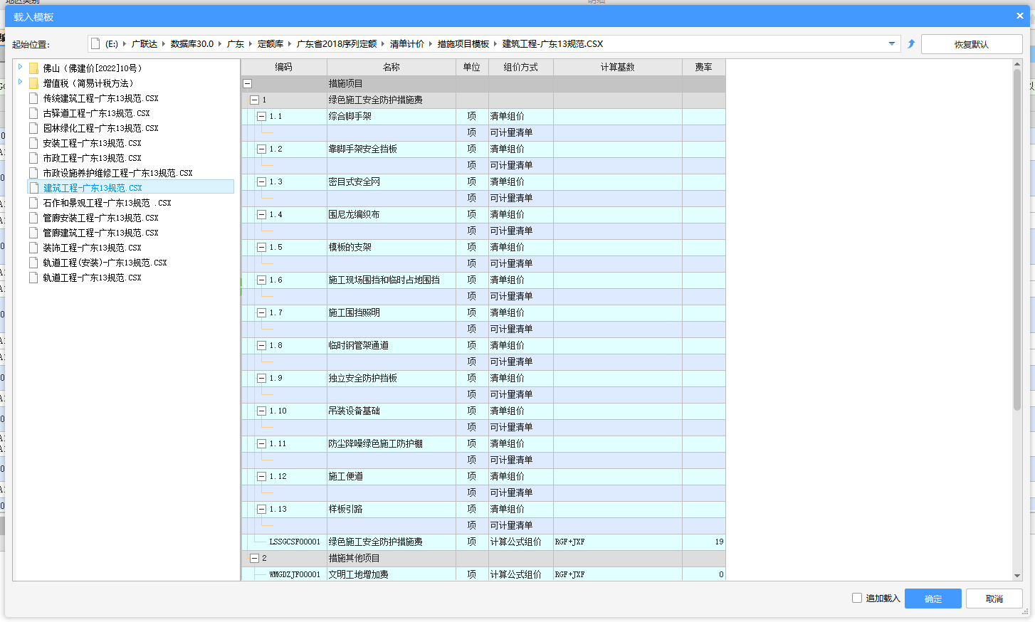Click the code cell WMGDZJF00001
Viewport: 1035px width, 622px height.
coord(295,574)
